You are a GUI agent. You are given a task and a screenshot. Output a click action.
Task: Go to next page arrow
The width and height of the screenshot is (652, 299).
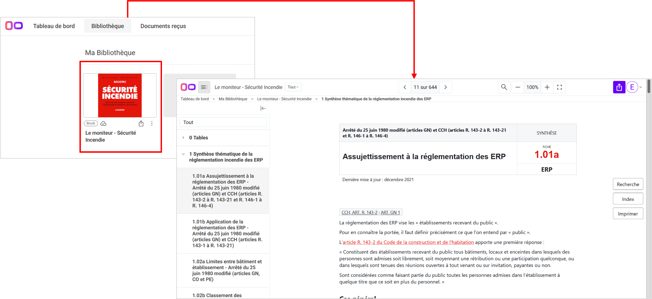coord(446,87)
